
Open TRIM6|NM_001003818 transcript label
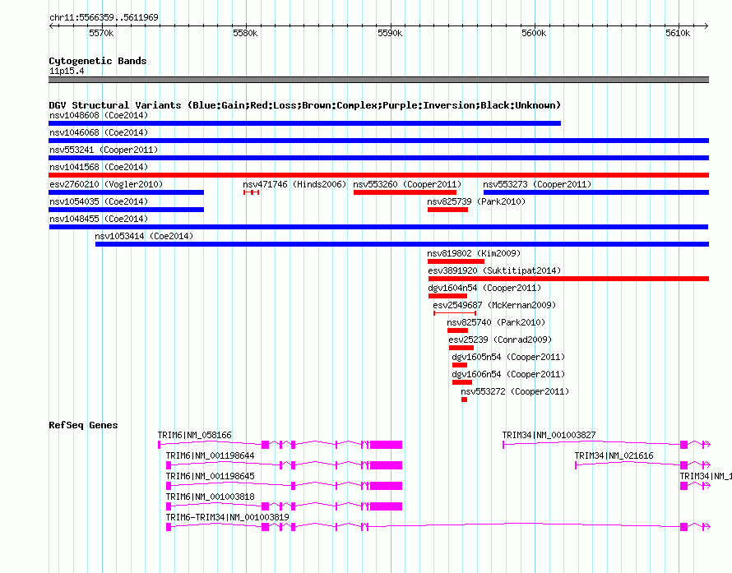[210, 497]
